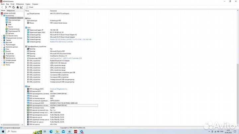Expand the Дисплей tree node
Image resolution: width=239 pixels, height=134 pixels.
[x=2, y=42]
